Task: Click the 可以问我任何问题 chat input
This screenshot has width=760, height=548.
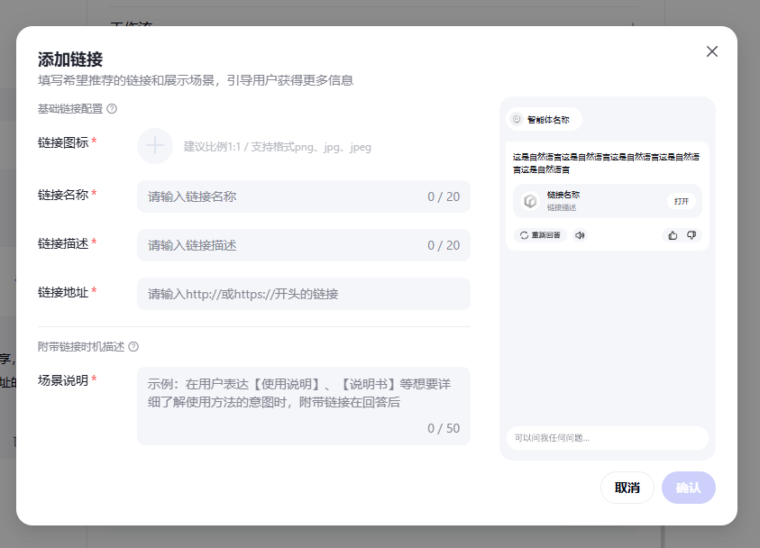Action: pos(607,438)
